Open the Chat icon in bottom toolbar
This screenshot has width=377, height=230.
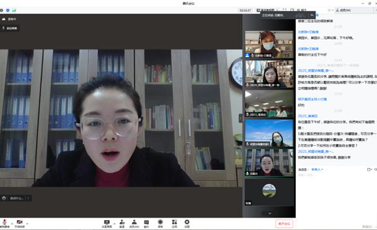pyautogui.click(x=146, y=224)
